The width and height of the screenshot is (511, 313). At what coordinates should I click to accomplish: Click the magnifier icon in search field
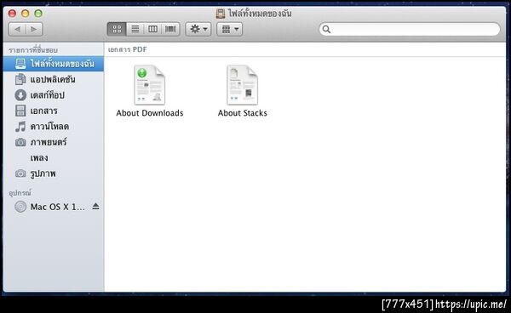click(326, 30)
